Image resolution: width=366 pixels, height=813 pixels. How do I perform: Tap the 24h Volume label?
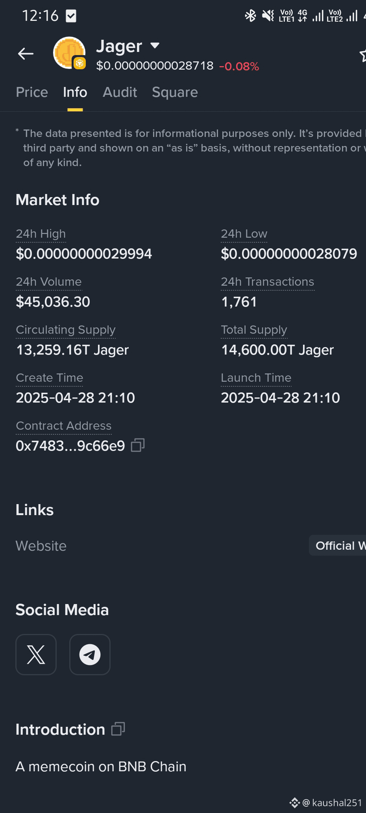click(x=49, y=282)
